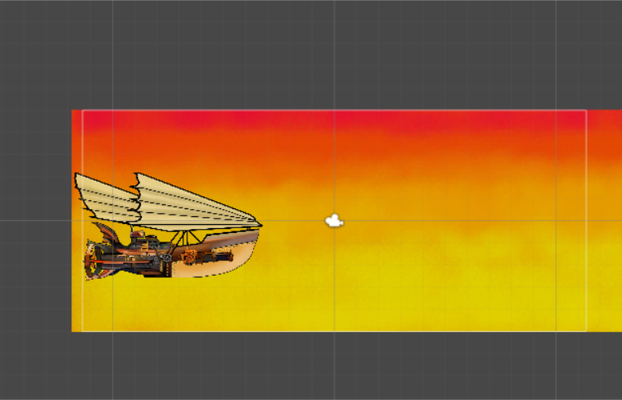
Task: Select the white camera gizmo icon
Action: [335, 221]
